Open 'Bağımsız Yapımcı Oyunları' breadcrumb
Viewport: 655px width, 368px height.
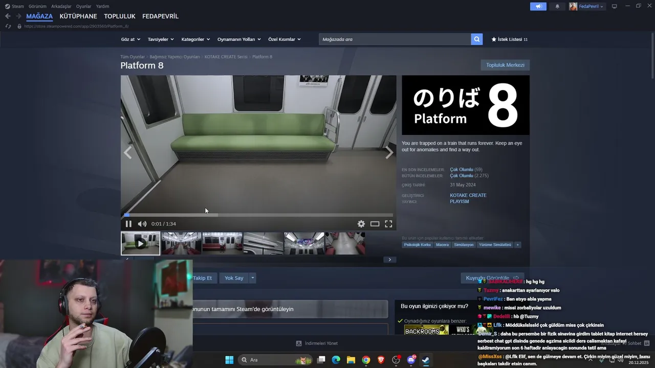(174, 57)
